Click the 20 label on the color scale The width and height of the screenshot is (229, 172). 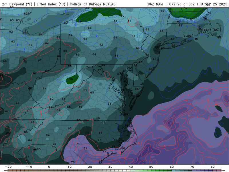point(90,167)
